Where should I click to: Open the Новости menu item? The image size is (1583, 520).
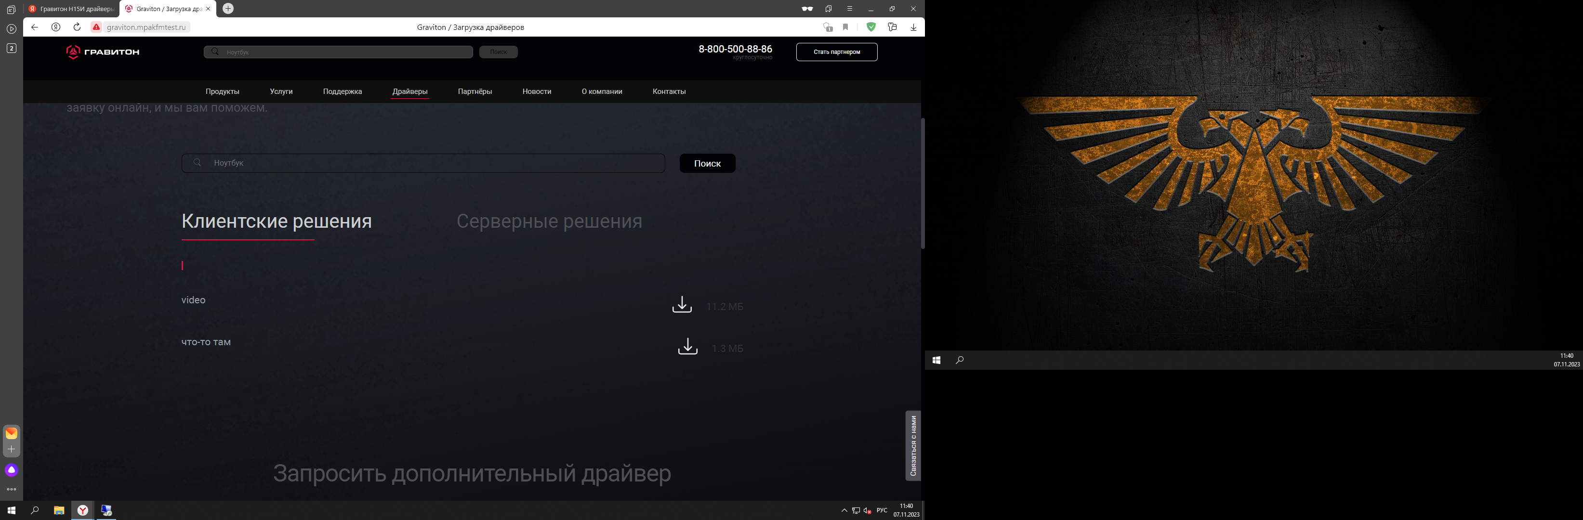537,91
